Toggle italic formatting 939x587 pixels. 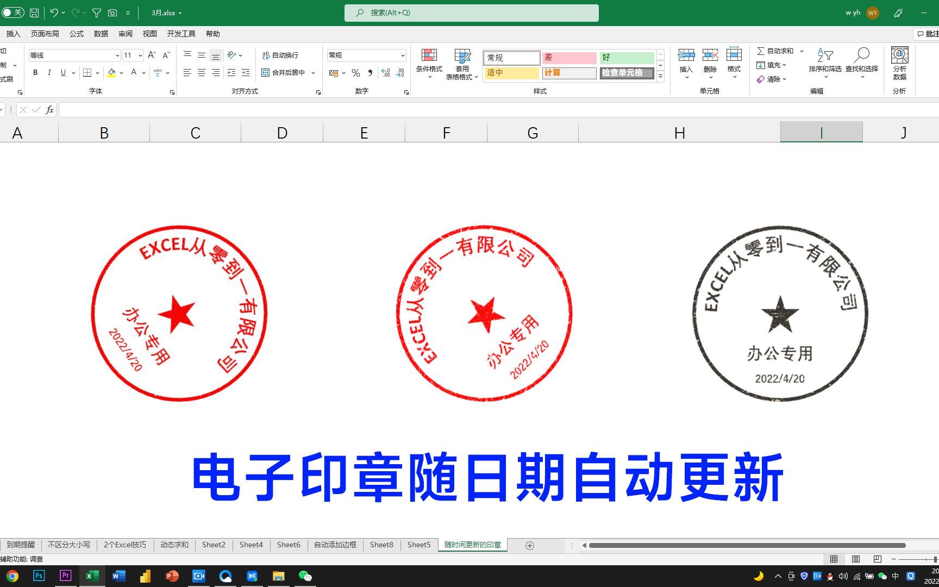pos(49,72)
